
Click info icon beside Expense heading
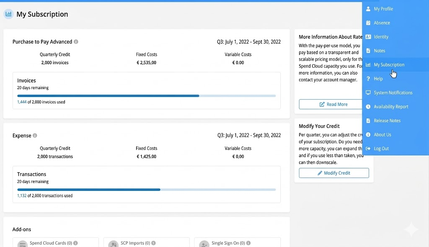[x=35, y=136]
